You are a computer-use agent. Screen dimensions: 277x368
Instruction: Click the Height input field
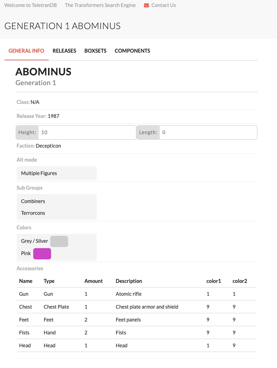coord(87,132)
